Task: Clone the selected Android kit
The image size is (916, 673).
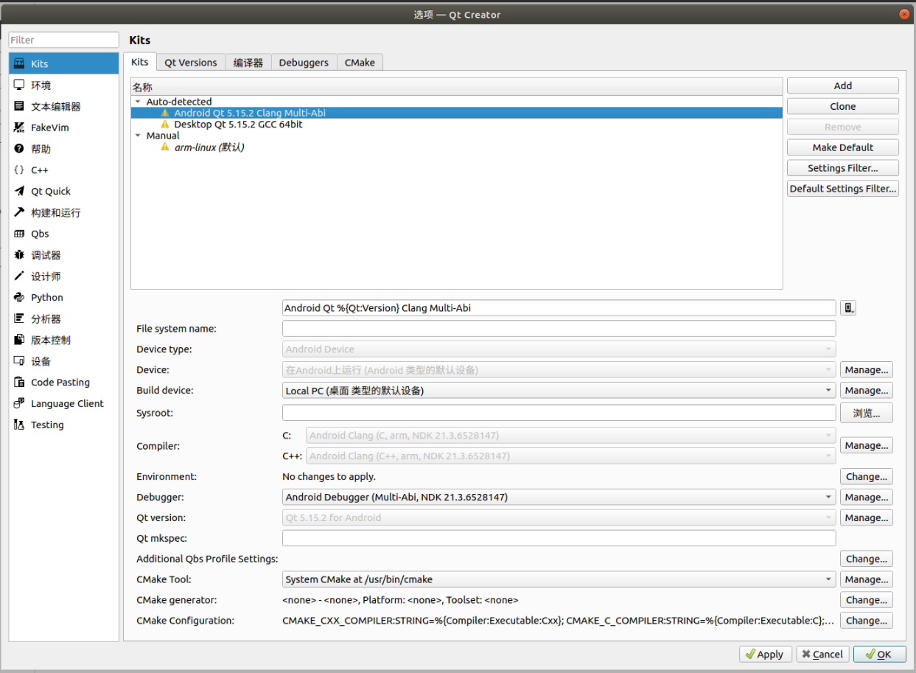Action: [842, 105]
